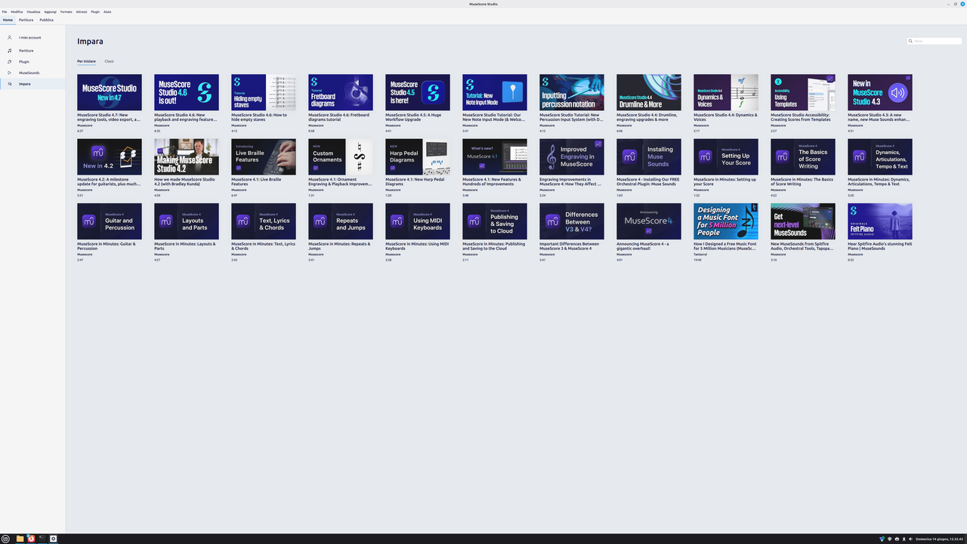Image resolution: width=967 pixels, height=544 pixels.
Task: Click the user notification tray icon
Action: click(904, 539)
